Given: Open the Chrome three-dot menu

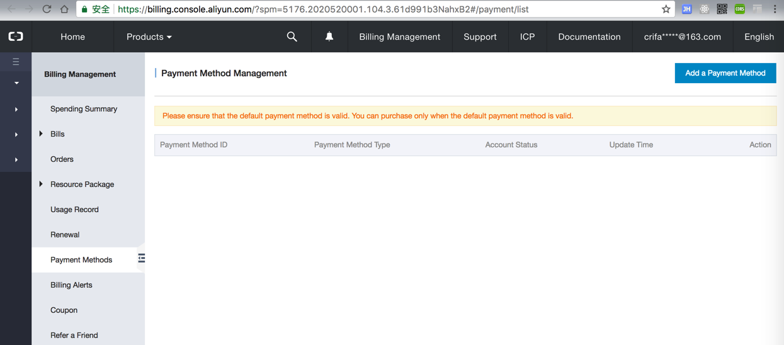Looking at the screenshot, I should click(775, 9).
